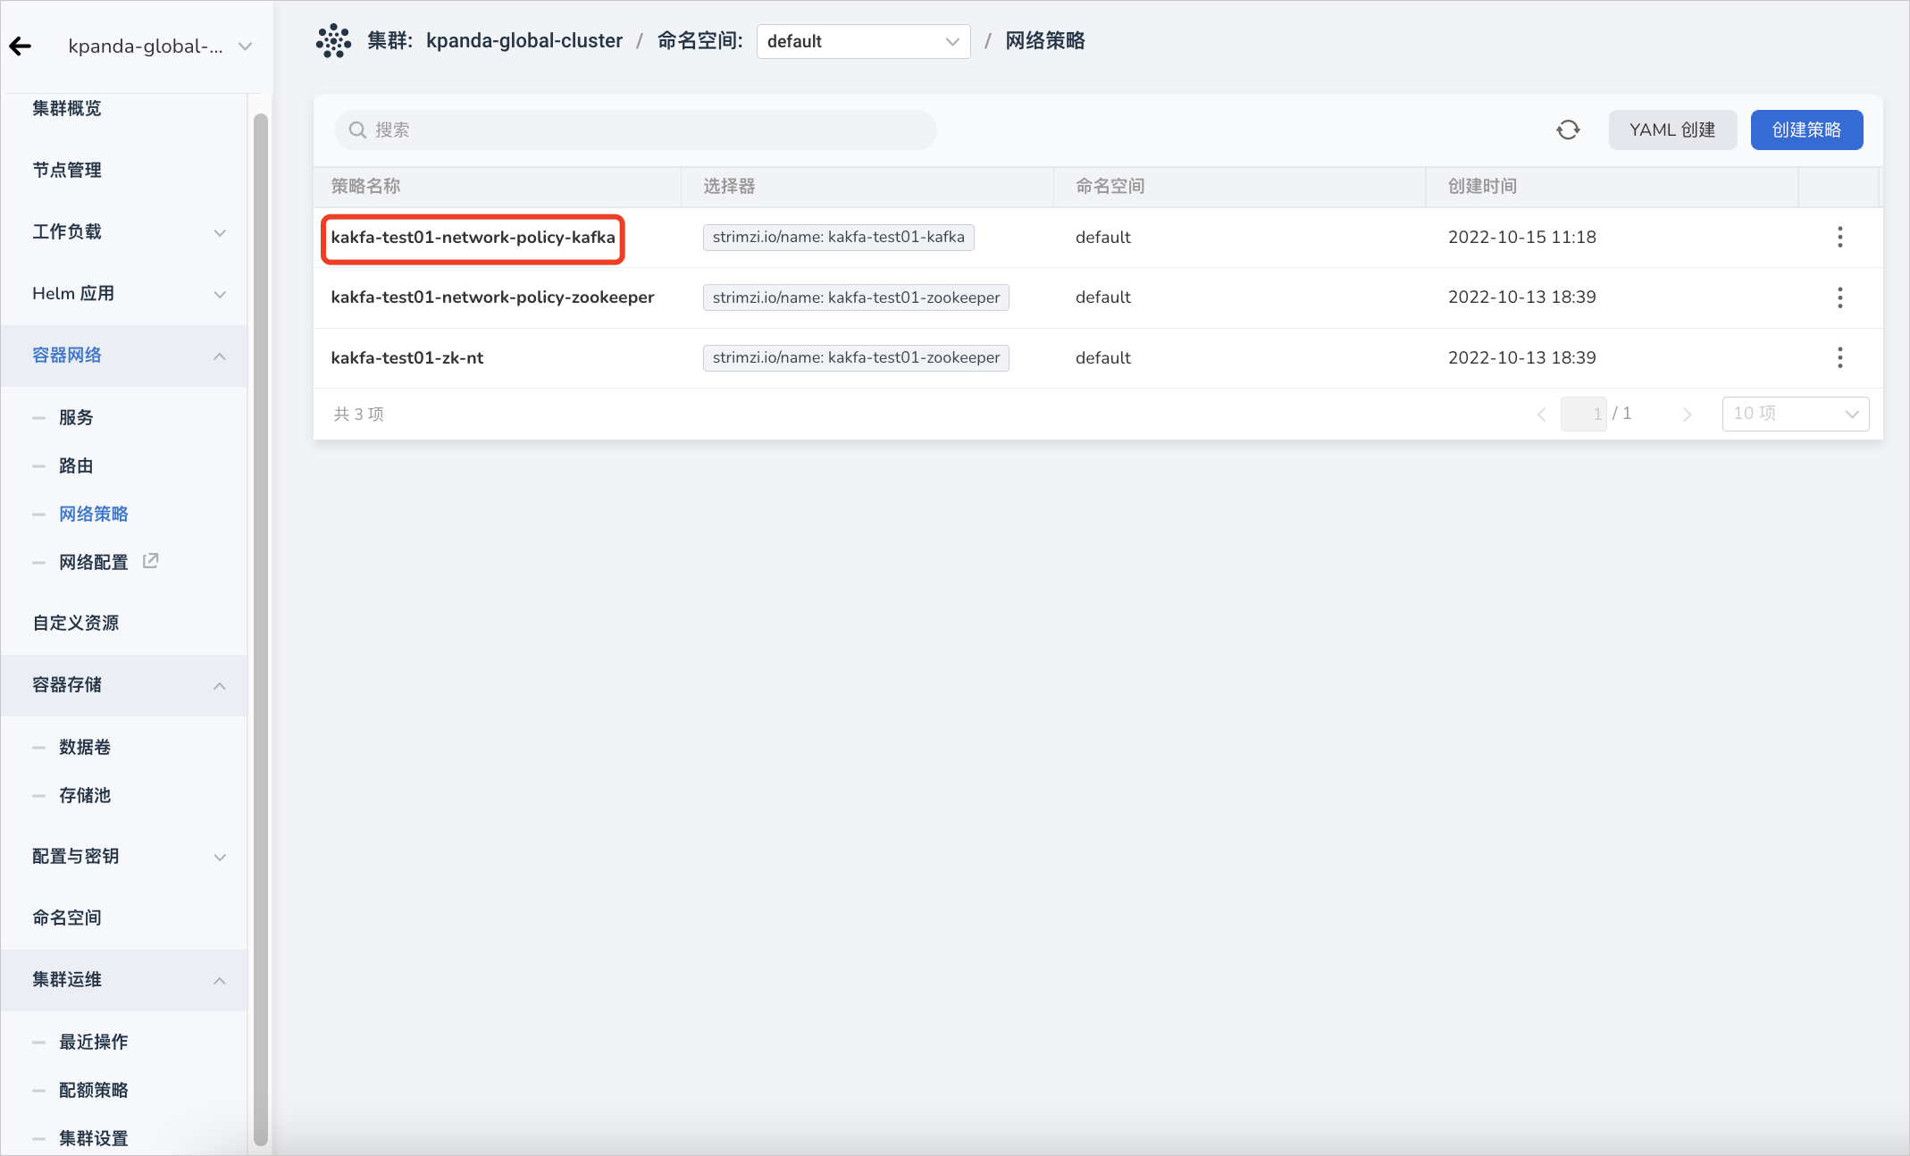1910x1156 pixels.
Task: Click kpanda-global-cluster in the breadcrumb
Action: point(524,41)
